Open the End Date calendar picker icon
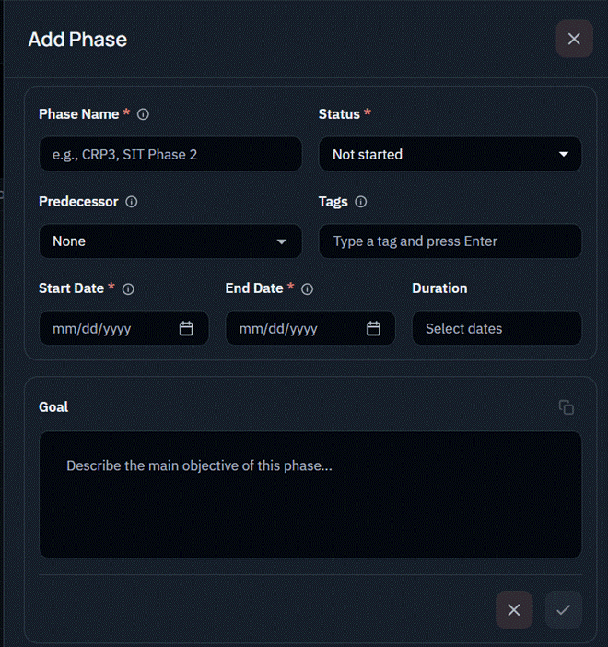Image resolution: width=608 pixels, height=647 pixels. coord(373,328)
